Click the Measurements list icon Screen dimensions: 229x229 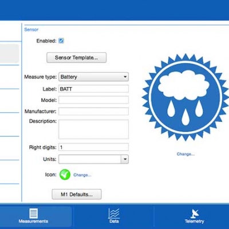pos(33,214)
